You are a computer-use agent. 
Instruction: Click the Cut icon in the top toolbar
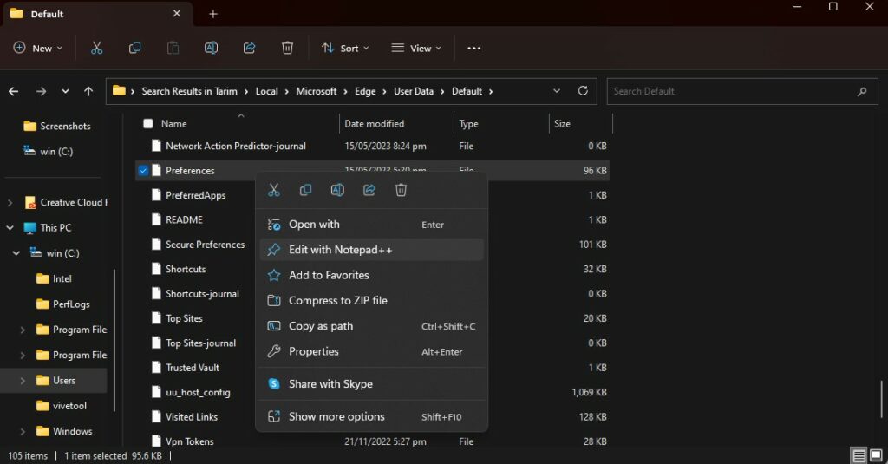[96, 48]
